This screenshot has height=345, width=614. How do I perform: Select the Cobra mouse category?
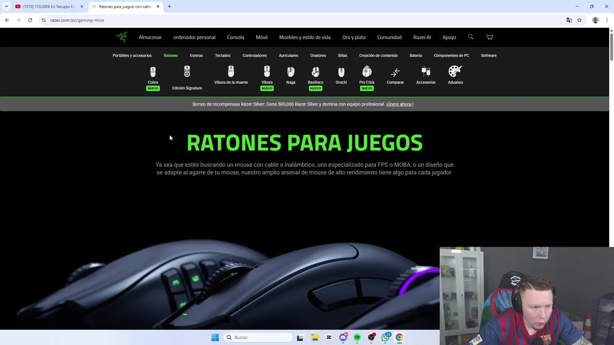click(153, 78)
